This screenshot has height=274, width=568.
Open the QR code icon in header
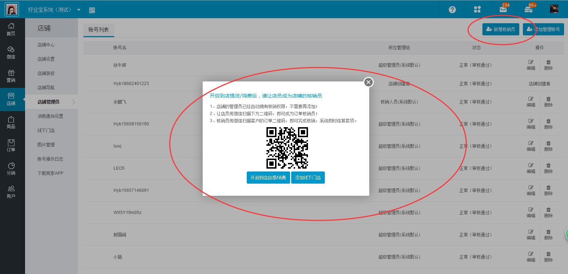point(92,10)
